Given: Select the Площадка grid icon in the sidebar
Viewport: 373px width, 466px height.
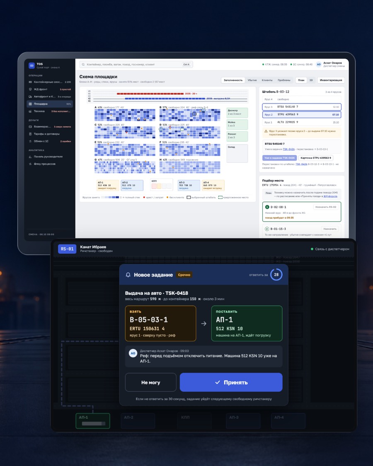Looking at the screenshot, I should tap(30, 104).
